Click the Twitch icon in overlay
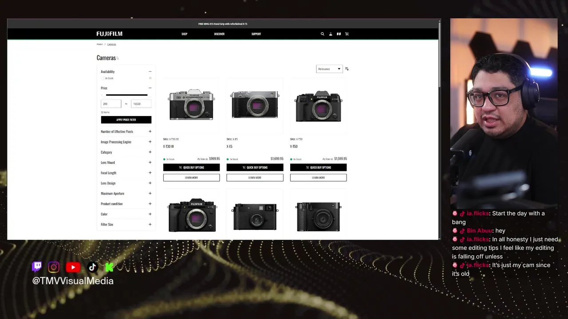This screenshot has height=319, width=568. click(37, 266)
